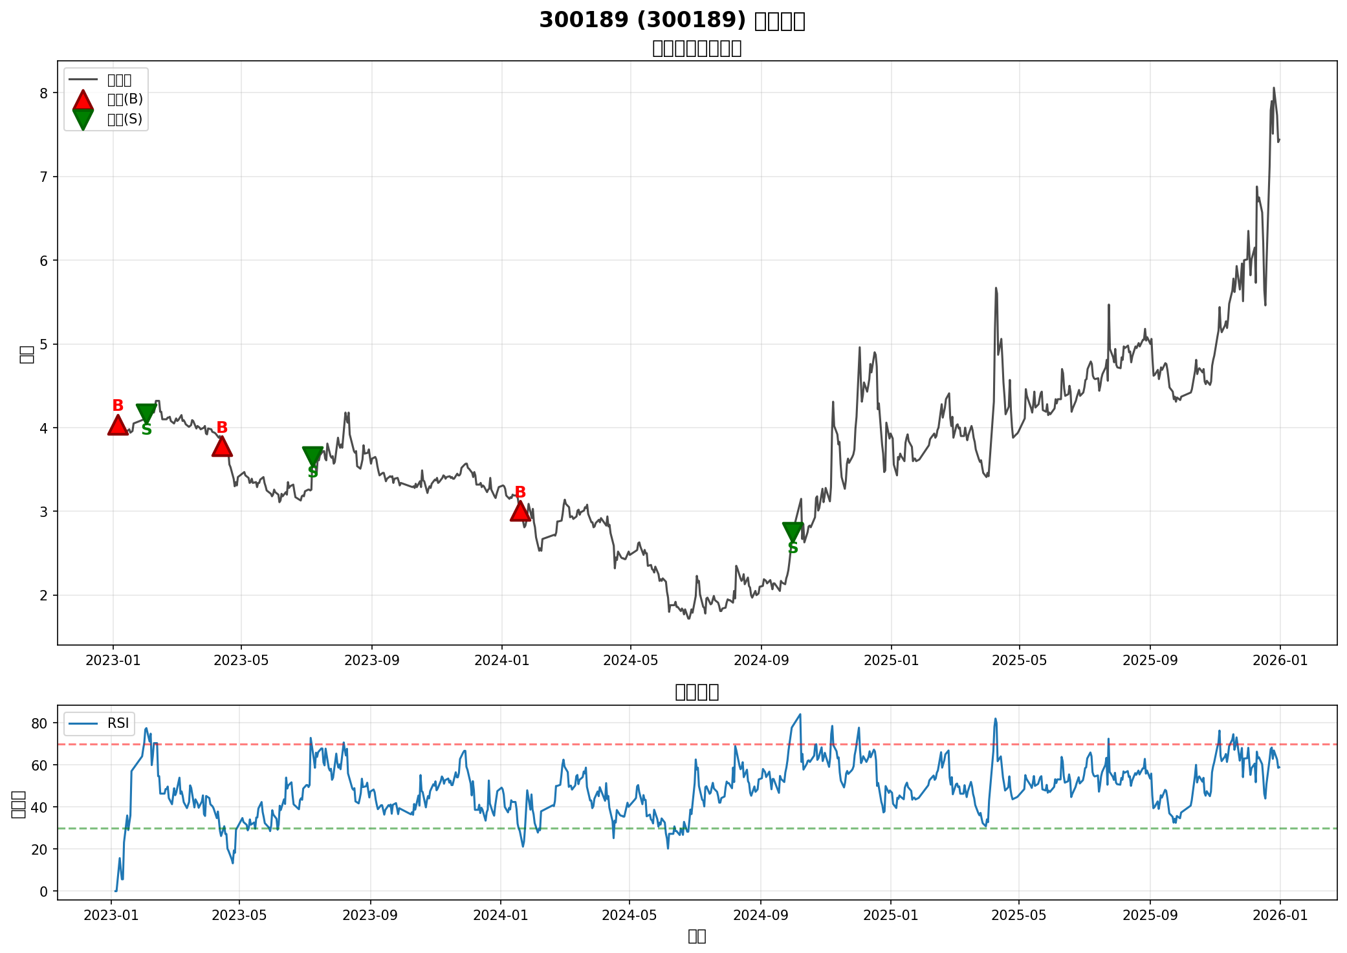Click the 2026-01 date label on the price chart axis
The image size is (1347, 953).
click(x=1280, y=660)
